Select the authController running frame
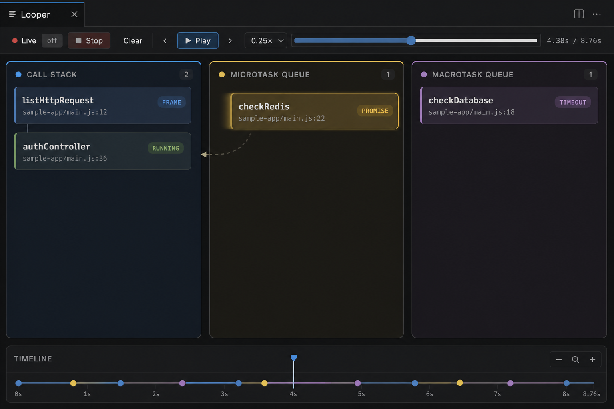 [103, 151]
